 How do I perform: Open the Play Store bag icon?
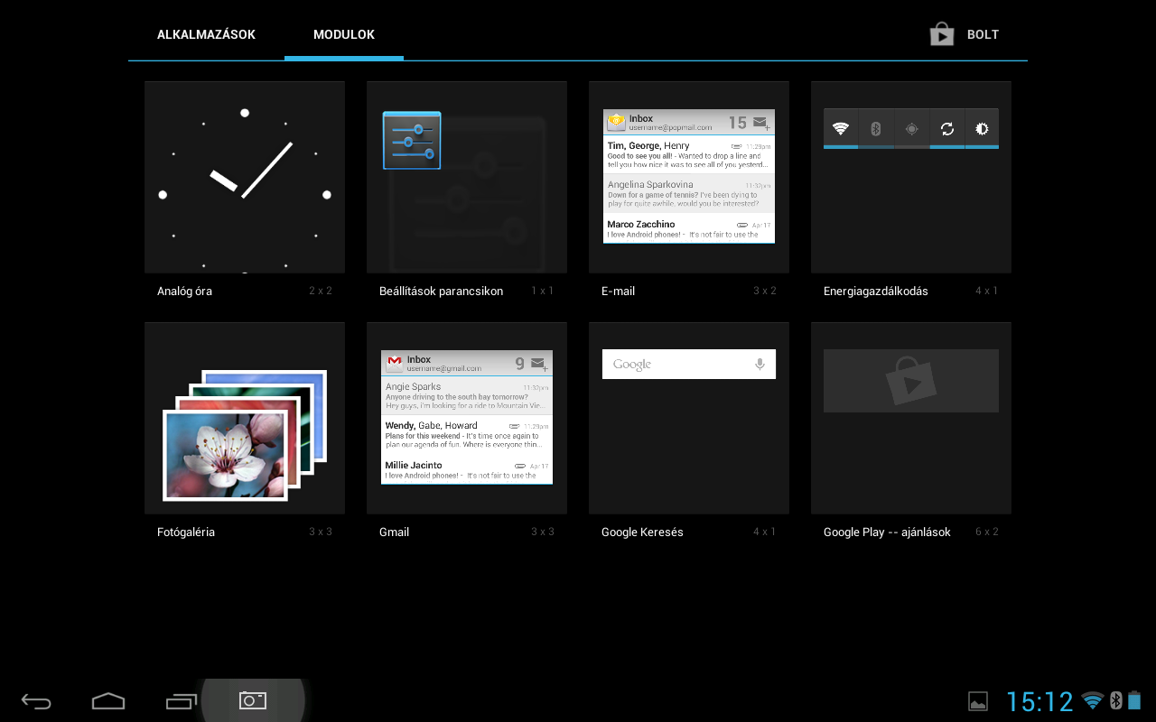942,35
